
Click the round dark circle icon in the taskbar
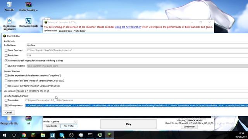71,135
